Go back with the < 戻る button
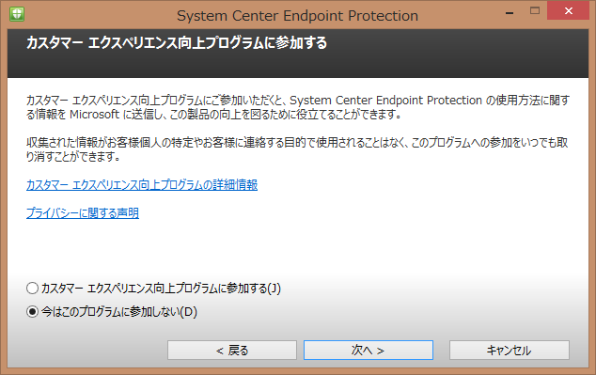Viewport: 596px width, 375px height. tap(232, 350)
